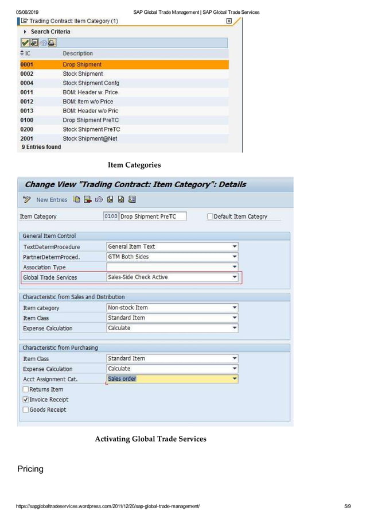Click Characteristic from Sales and Distribution header
This screenshot has height=518, width=366.
pos(155,297)
